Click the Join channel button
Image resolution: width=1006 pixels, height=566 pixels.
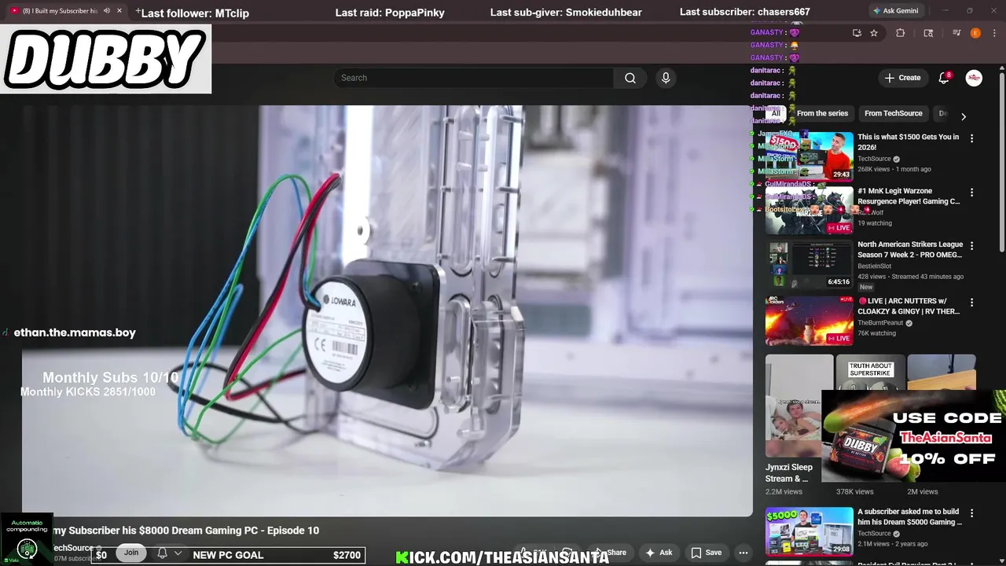click(131, 553)
